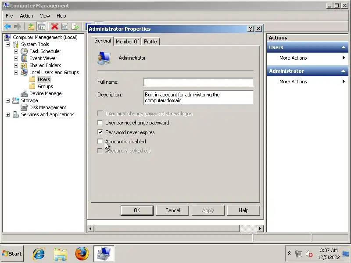This screenshot has width=351, height=263.
Task: Open Internet Explorer from the taskbar
Action: pyautogui.click(x=39, y=254)
